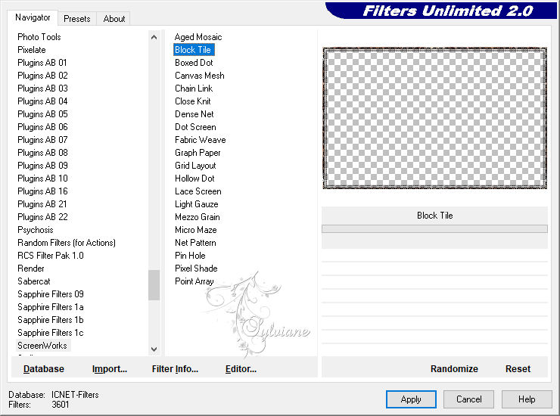Select the Sabercat category
Viewport: 560px width, 416px height.
pos(34,281)
